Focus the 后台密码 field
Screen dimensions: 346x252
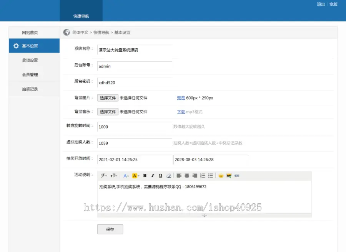tap(135, 83)
